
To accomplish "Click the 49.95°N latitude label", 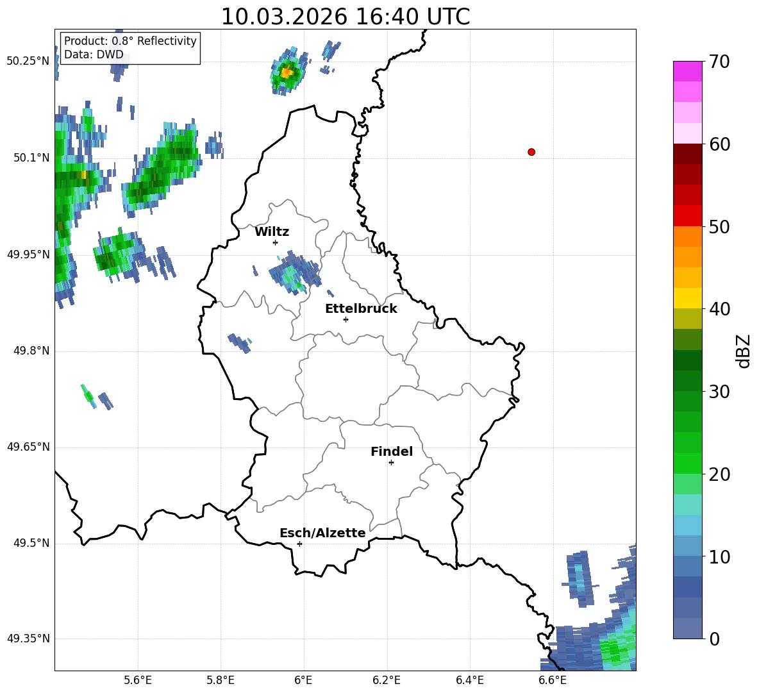I will (28, 255).
